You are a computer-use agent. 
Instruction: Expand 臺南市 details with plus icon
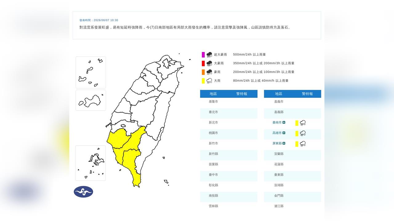pos(284,122)
